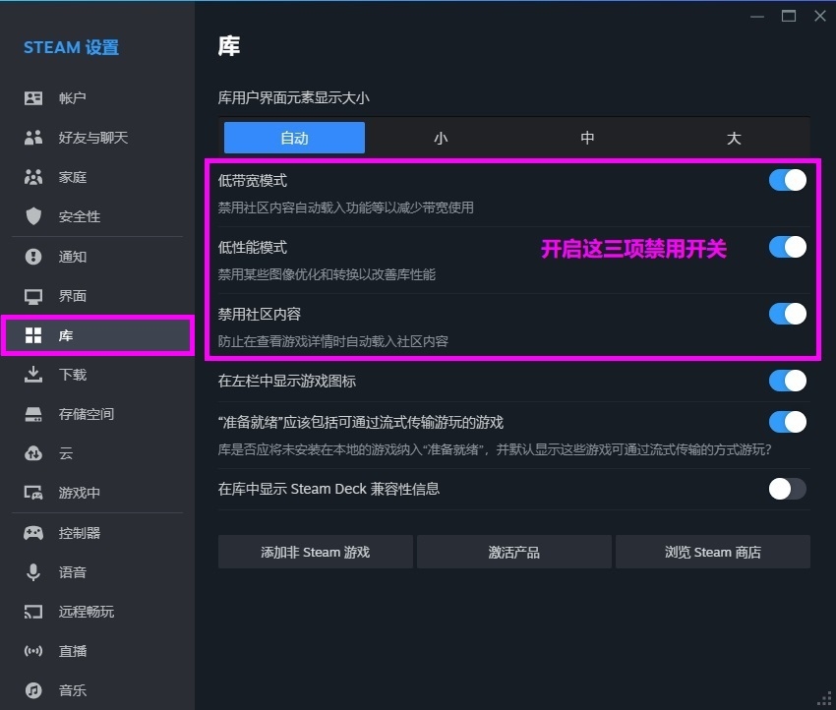Enable Steam Deck 兼容性信息 switch
This screenshot has width=836, height=710.
tap(788, 489)
